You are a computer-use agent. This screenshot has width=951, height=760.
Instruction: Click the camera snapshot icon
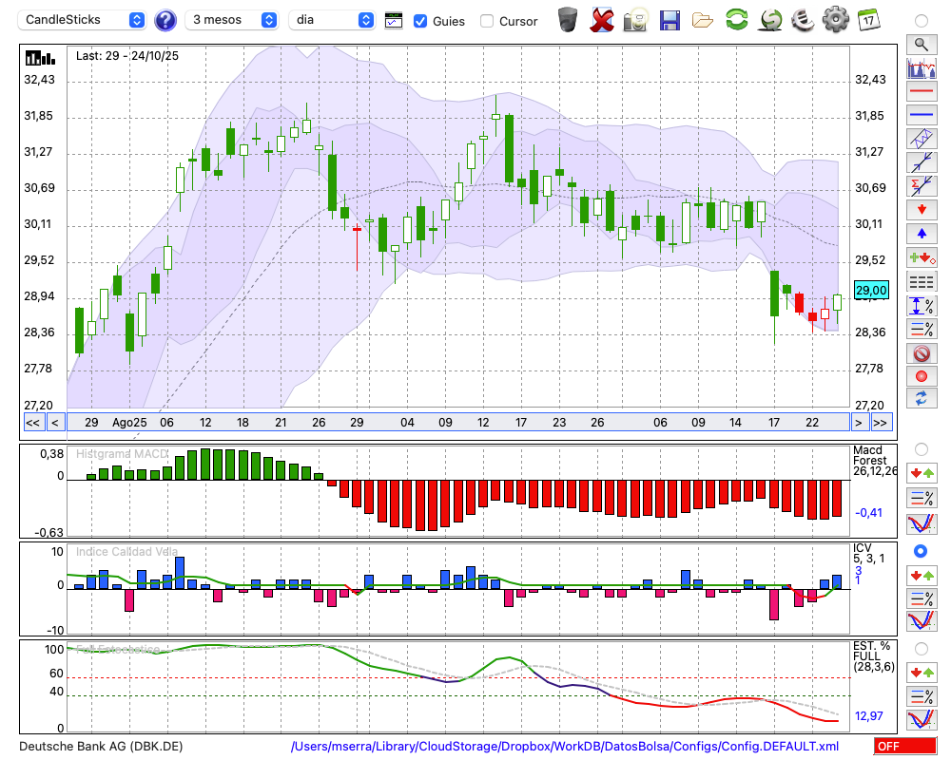pyautogui.click(x=635, y=20)
